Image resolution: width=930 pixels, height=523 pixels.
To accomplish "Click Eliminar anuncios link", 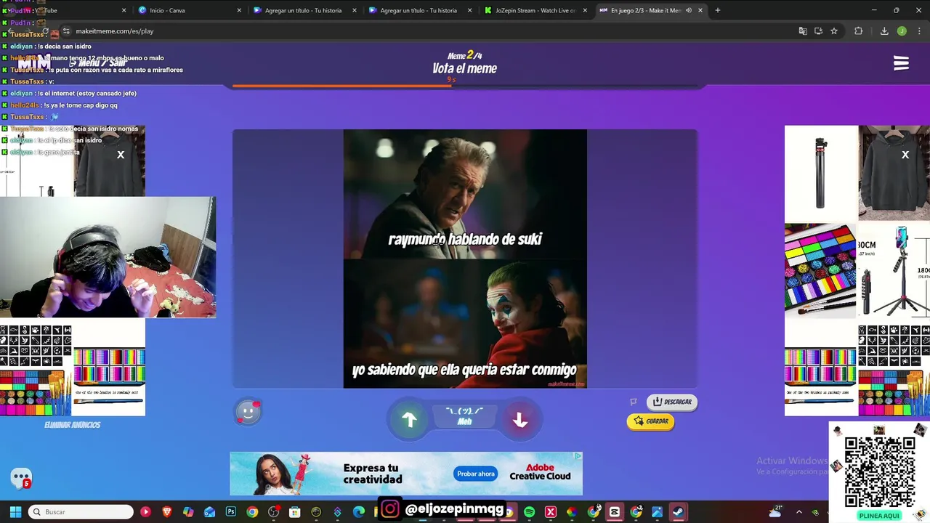I will pos(72,425).
